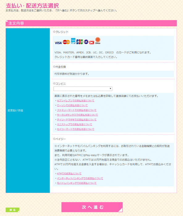Image resolution: width=183 pixels, height=216 pixels.
Task: Select the コンビニ payment radio button
Action: click(54, 84)
